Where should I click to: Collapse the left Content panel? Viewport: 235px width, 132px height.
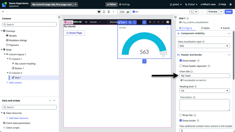(59, 17)
